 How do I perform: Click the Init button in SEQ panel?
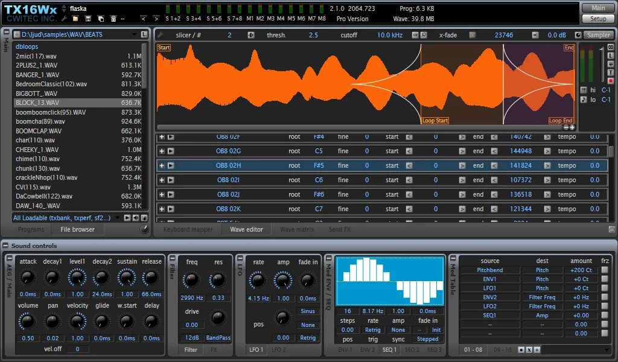point(436,330)
